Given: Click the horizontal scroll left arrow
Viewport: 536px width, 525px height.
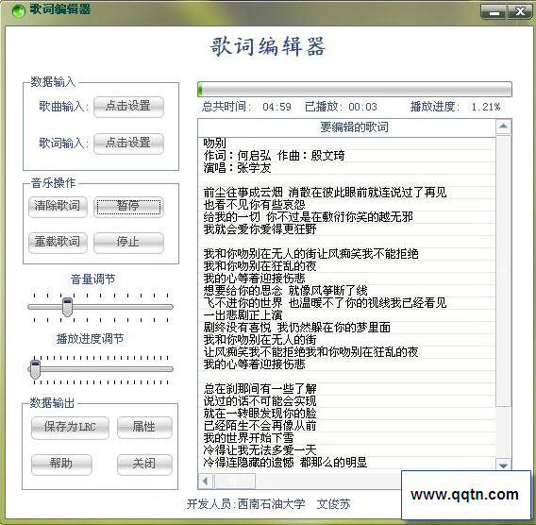Looking at the screenshot, I should coord(206,481).
